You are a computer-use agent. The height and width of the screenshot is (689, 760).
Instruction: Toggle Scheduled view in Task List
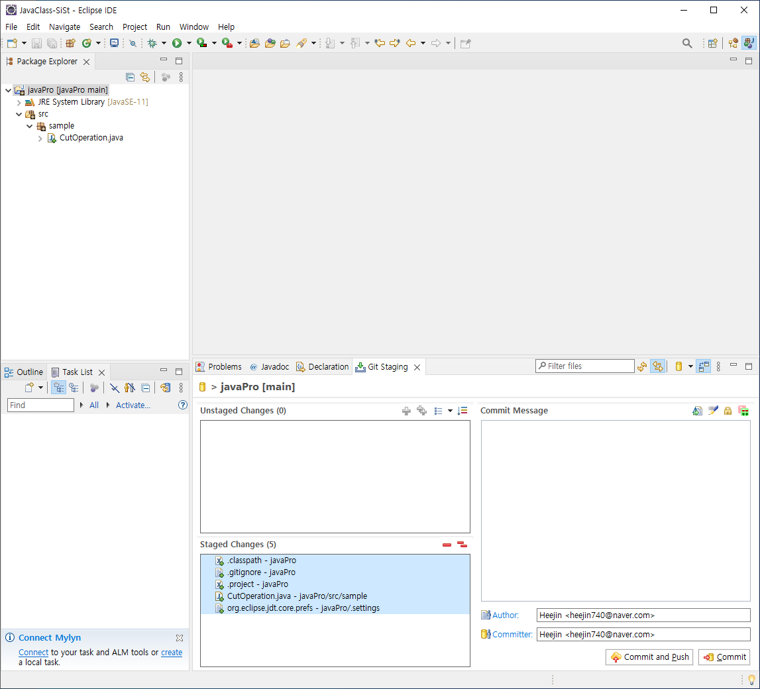pos(74,388)
